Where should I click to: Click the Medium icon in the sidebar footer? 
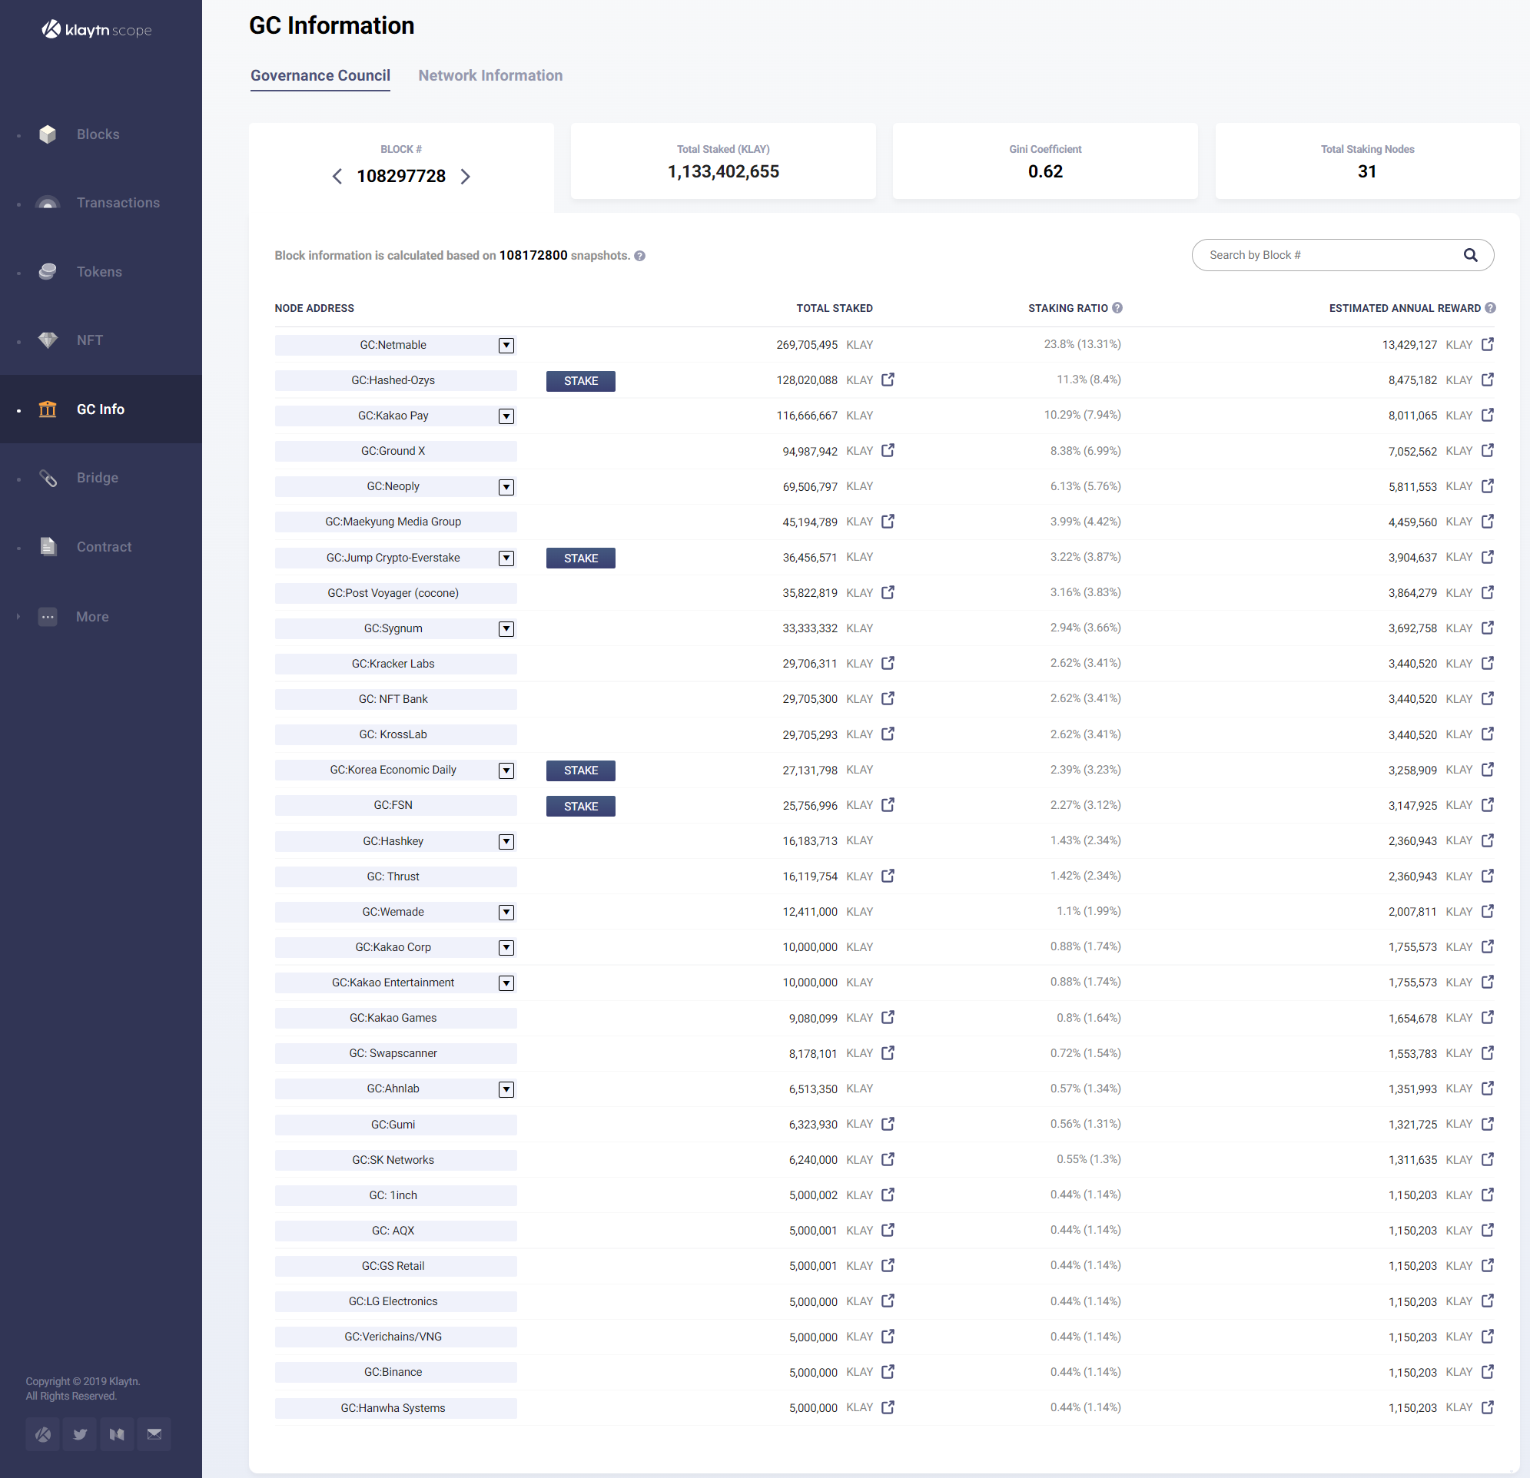pyautogui.click(x=117, y=1433)
